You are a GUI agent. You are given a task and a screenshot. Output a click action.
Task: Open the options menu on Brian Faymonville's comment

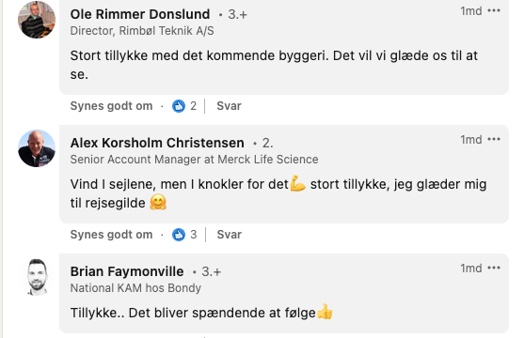coord(494,268)
